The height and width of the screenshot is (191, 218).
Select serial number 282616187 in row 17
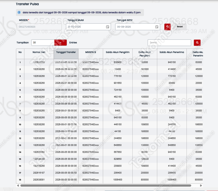[x=39, y=173]
